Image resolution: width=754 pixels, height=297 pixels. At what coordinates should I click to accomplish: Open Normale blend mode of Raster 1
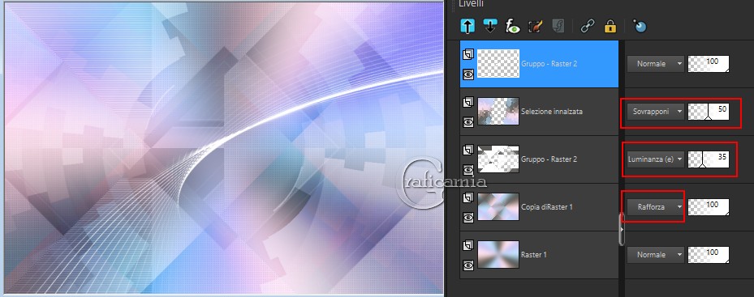(656, 255)
